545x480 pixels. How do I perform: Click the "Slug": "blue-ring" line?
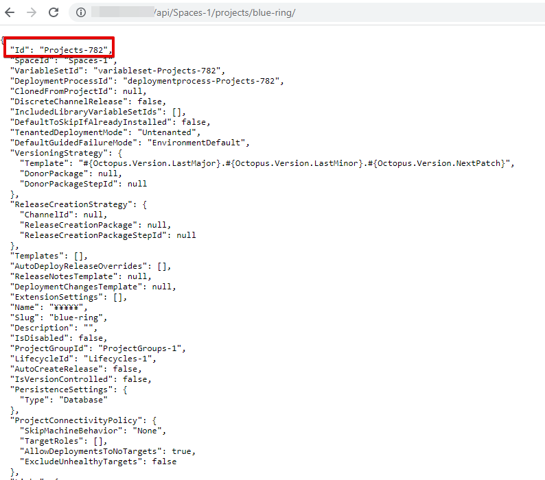[59, 317]
